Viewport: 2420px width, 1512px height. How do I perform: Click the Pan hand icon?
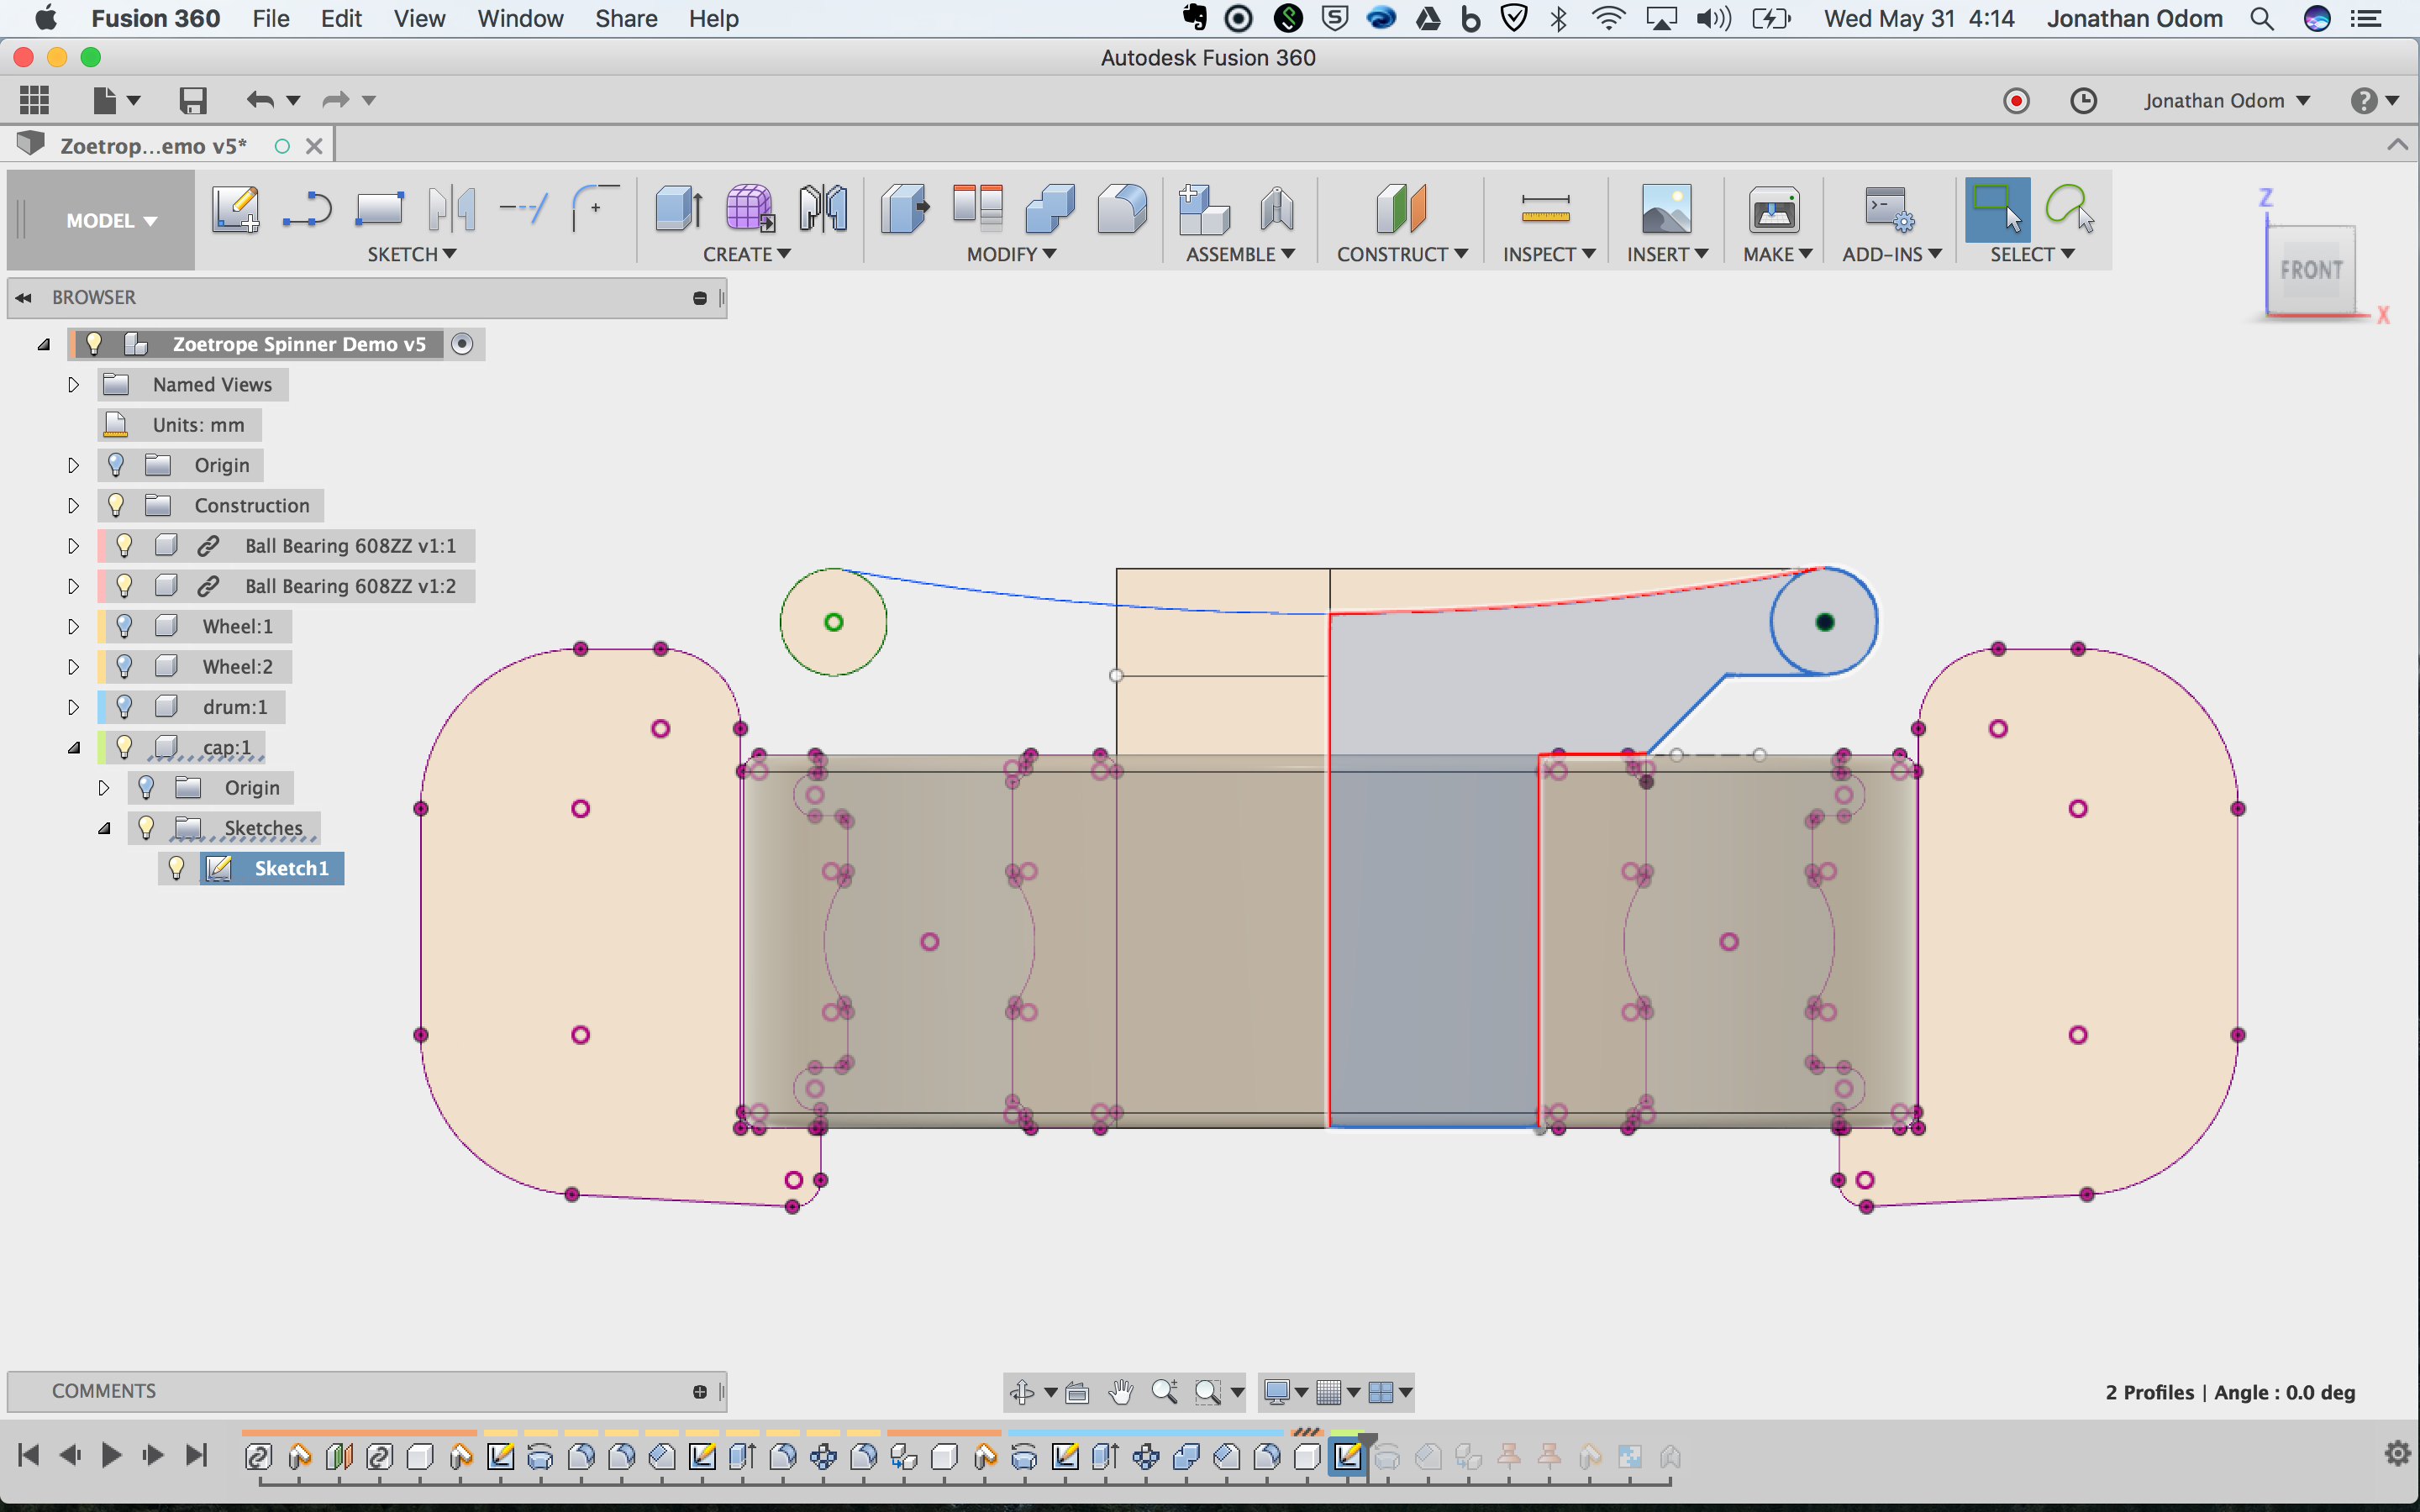[x=1121, y=1391]
